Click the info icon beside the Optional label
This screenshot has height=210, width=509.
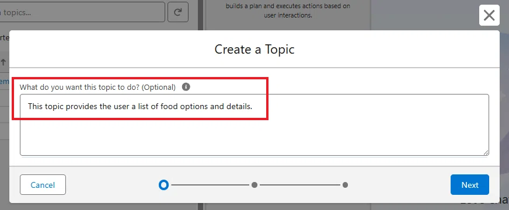[x=186, y=87]
